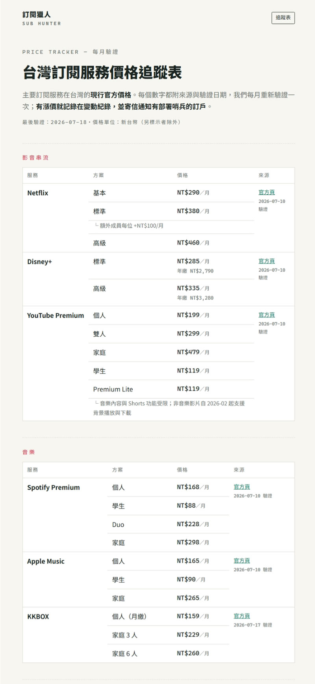Click the Apple Music service name

point(46,561)
